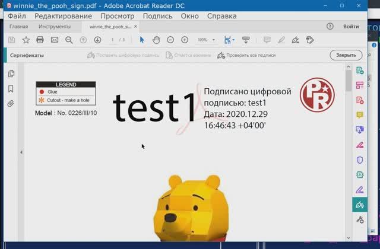The height and width of the screenshot is (249, 380).
Task: Open the Подпись menu
Action: pos(157,16)
